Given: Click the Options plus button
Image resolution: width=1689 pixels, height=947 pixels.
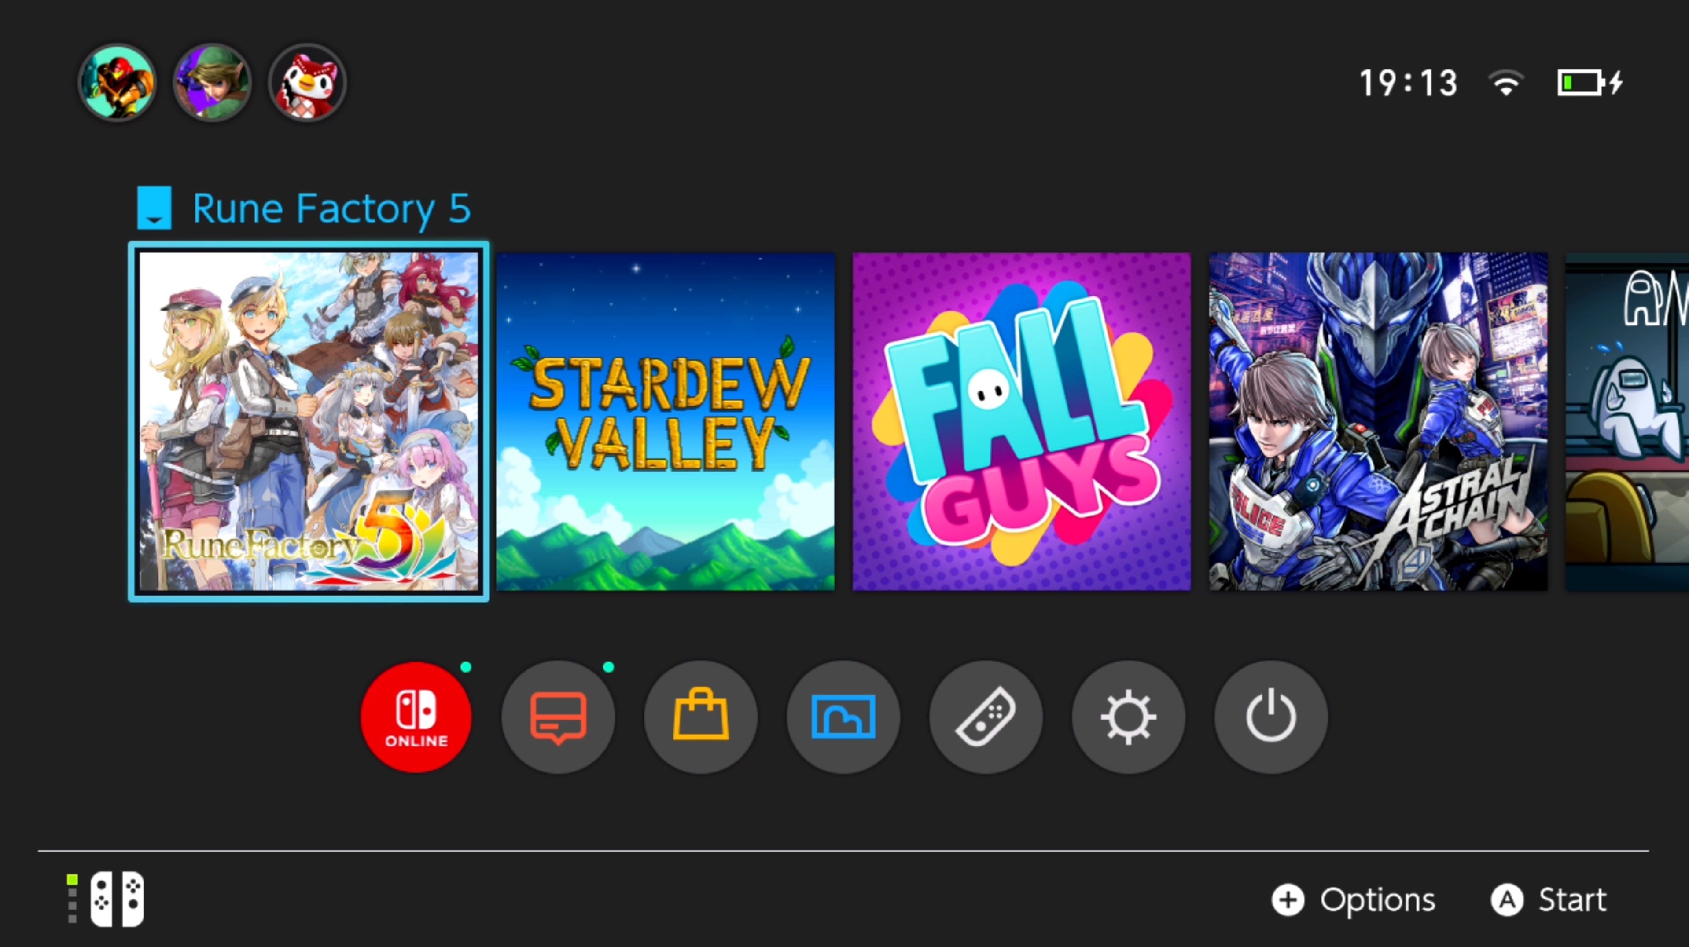Looking at the screenshot, I should click(1354, 900).
